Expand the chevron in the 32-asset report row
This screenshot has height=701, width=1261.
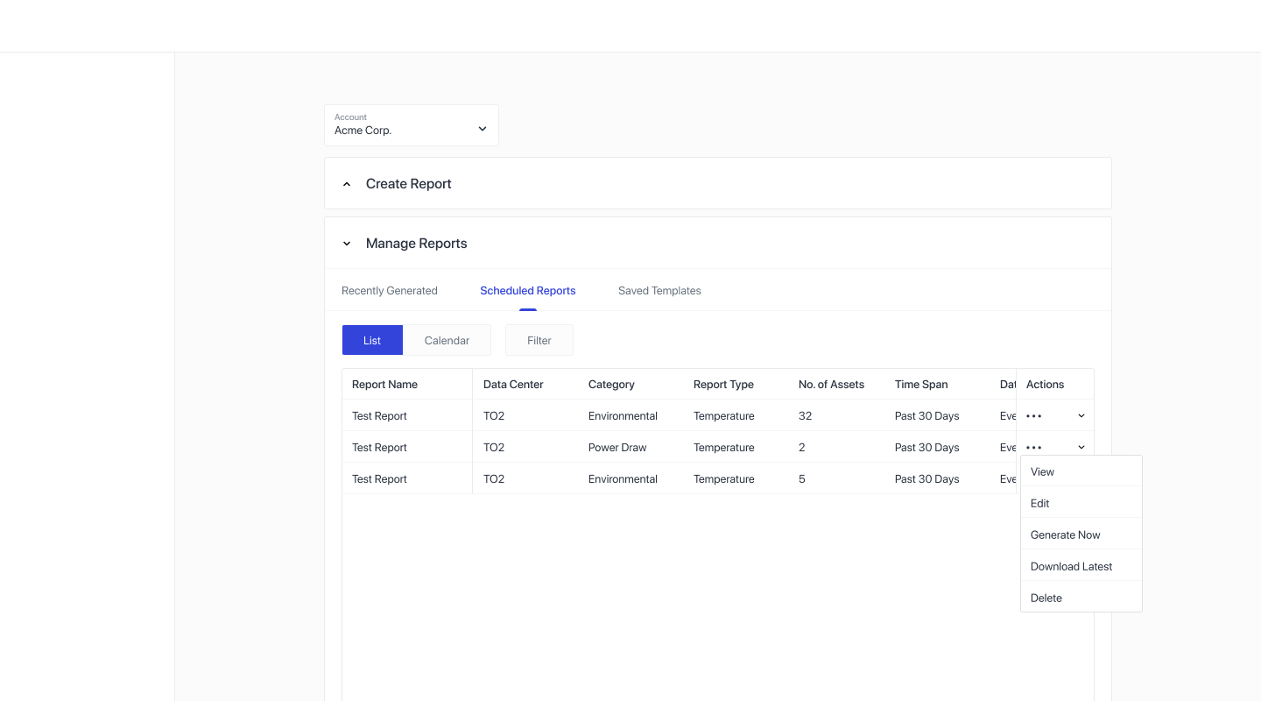pos(1081,416)
